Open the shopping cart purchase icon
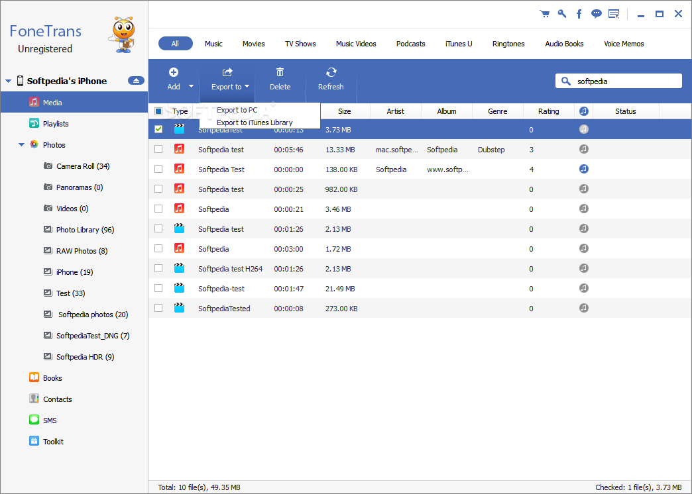 (545, 14)
